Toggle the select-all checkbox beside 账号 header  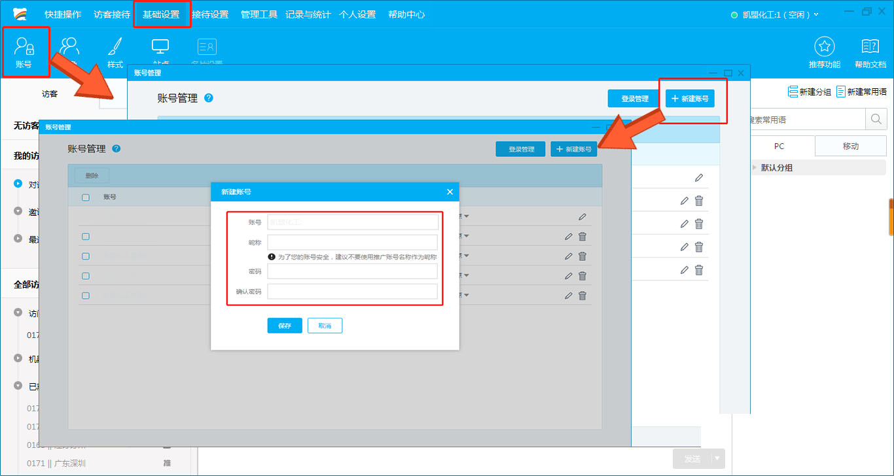tap(86, 197)
